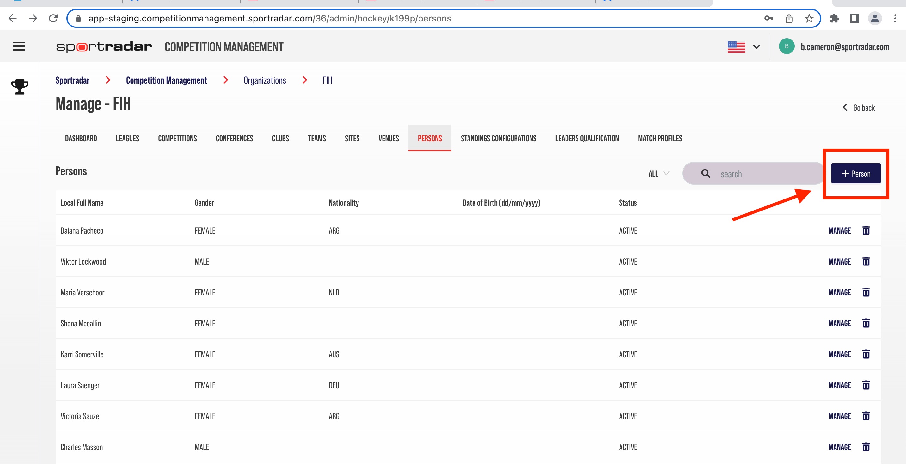Image resolution: width=906 pixels, height=464 pixels.
Task: Open the Chrome profile avatar
Action: pyautogui.click(x=875, y=18)
